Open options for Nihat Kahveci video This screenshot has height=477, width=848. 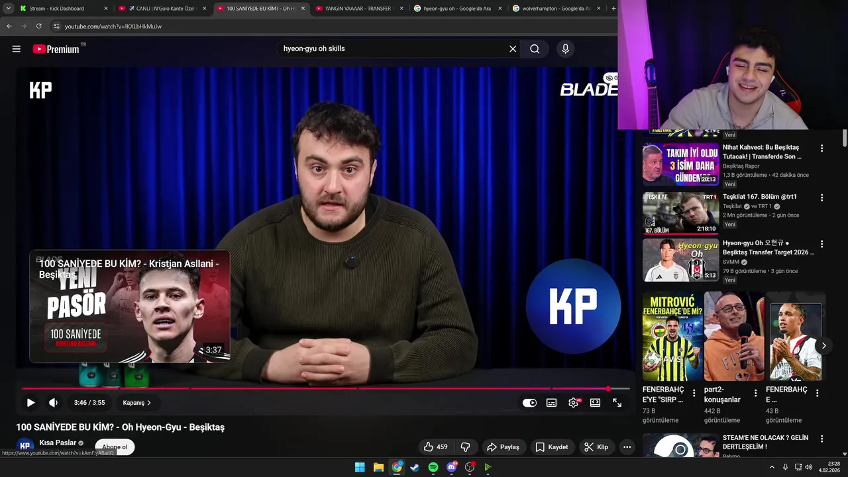pyautogui.click(x=821, y=148)
